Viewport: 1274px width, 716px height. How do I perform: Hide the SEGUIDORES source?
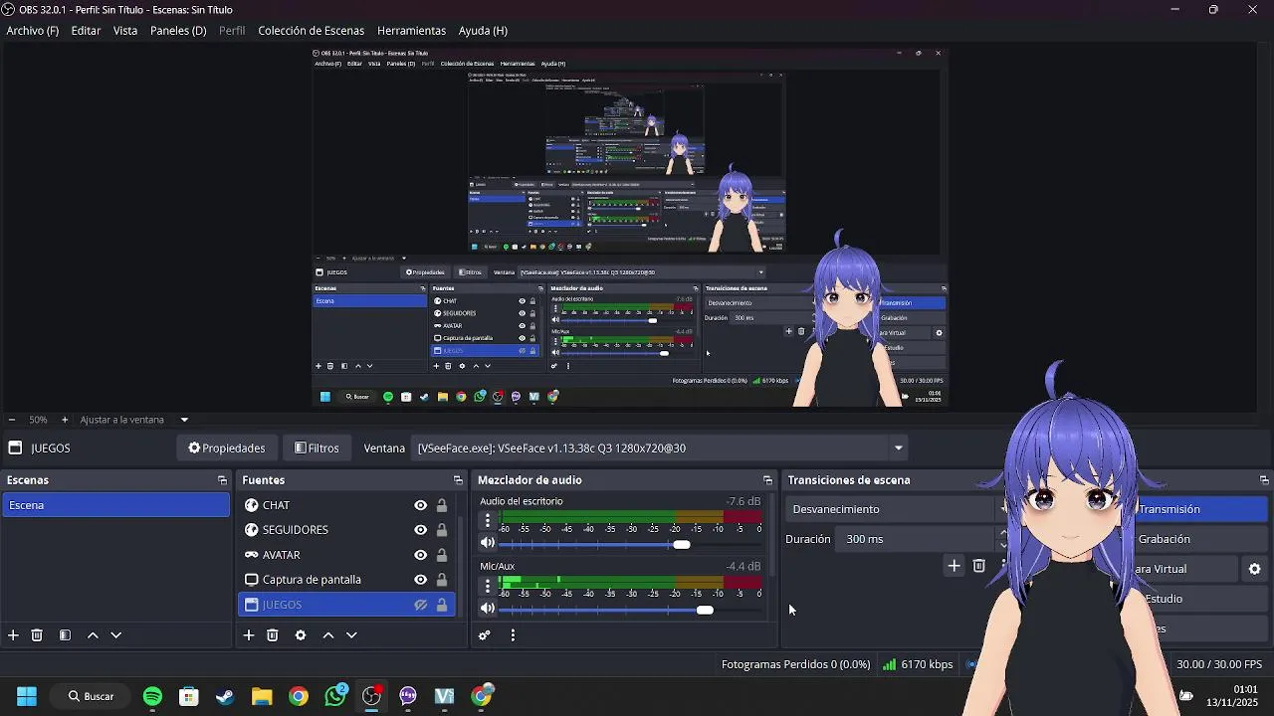pyautogui.click(x=421, y=530)
